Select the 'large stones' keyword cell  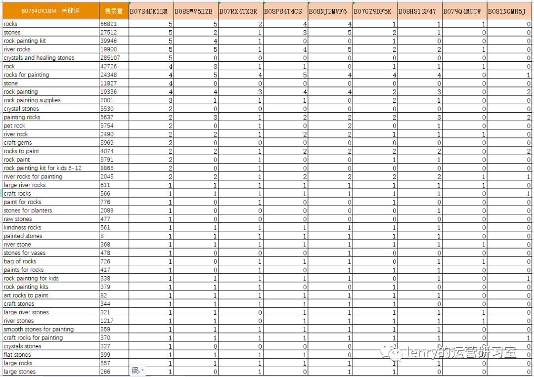pos(51,372)
